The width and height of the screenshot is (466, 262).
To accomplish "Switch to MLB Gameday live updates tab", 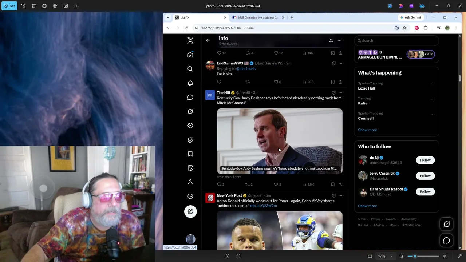I will [x=258, y=17].
